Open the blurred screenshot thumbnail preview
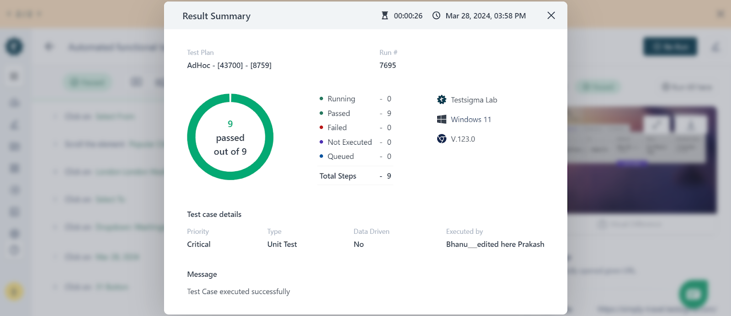Screen dimensions: 731x316 tap(642, 160)
